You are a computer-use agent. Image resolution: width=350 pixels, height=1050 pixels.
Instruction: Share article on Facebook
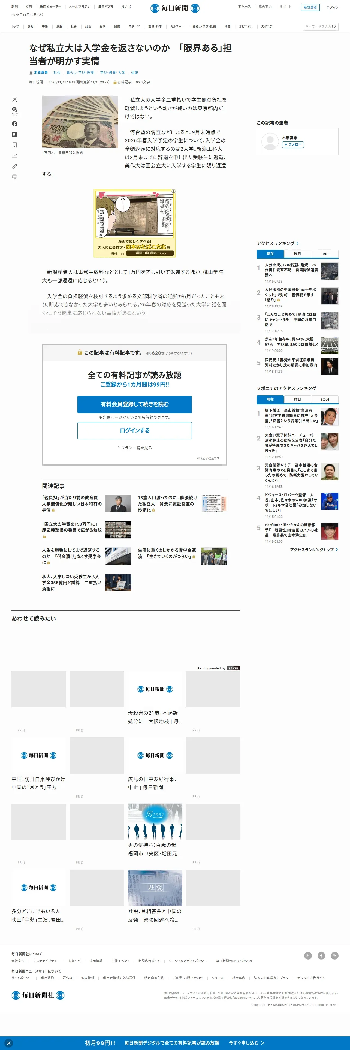pos(15,123)
